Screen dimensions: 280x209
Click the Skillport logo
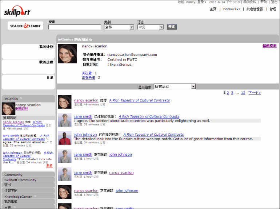coord(17,11)
